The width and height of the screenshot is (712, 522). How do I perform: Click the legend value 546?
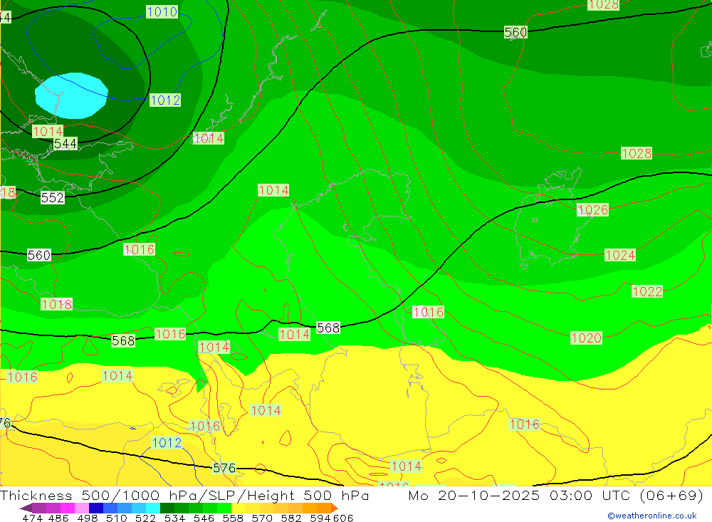(x=204, y=518)
